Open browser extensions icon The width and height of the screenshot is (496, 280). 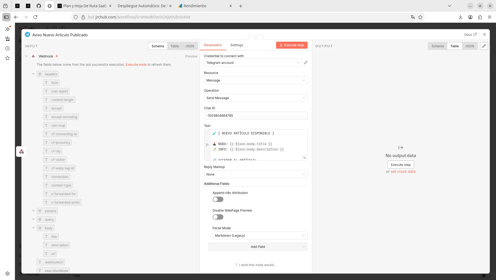click(480, 17)
